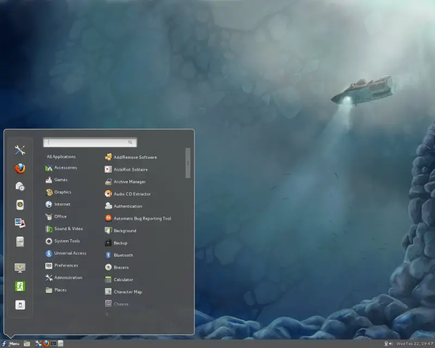Click the volume icon in the system tray

[391, 344]
